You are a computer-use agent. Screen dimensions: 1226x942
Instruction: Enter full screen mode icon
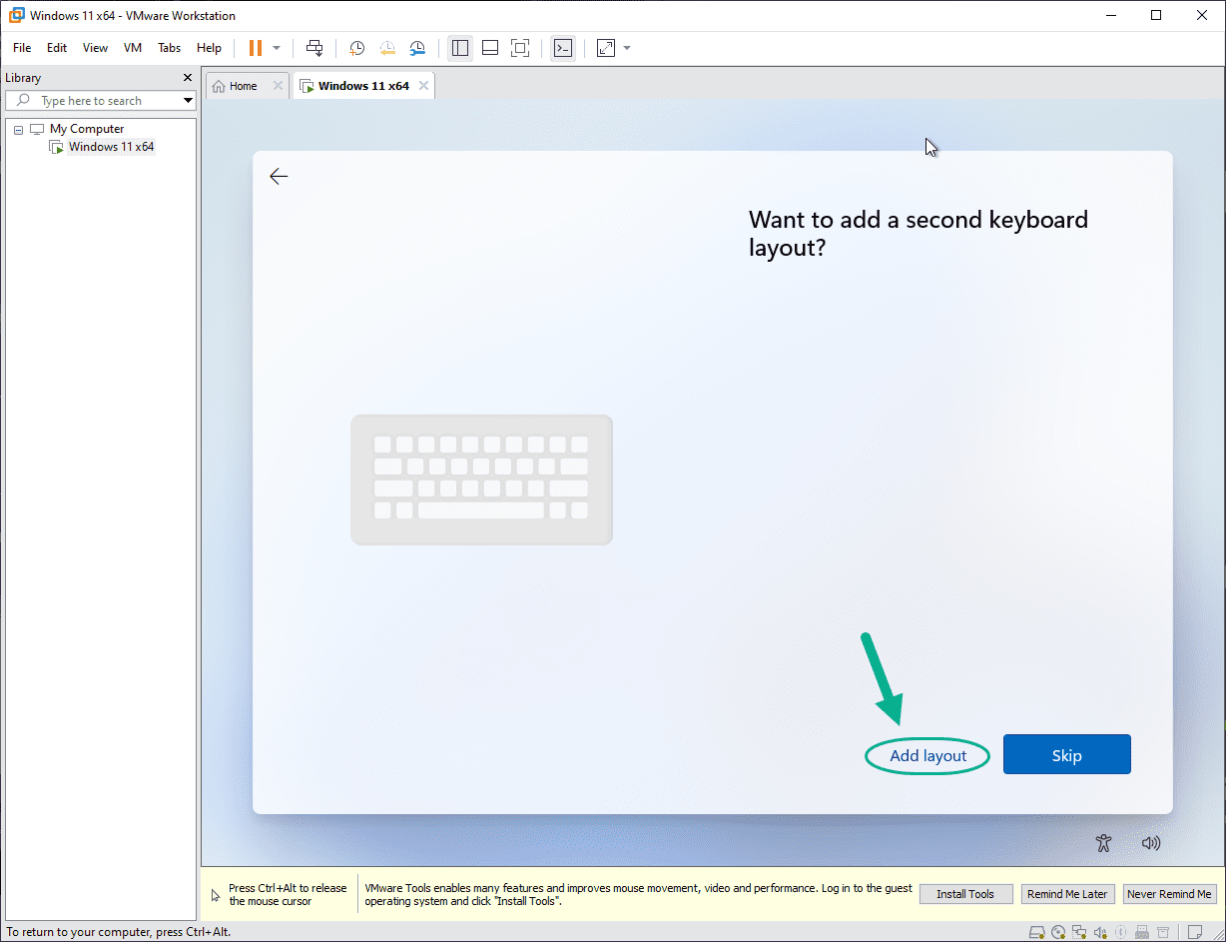520,48
